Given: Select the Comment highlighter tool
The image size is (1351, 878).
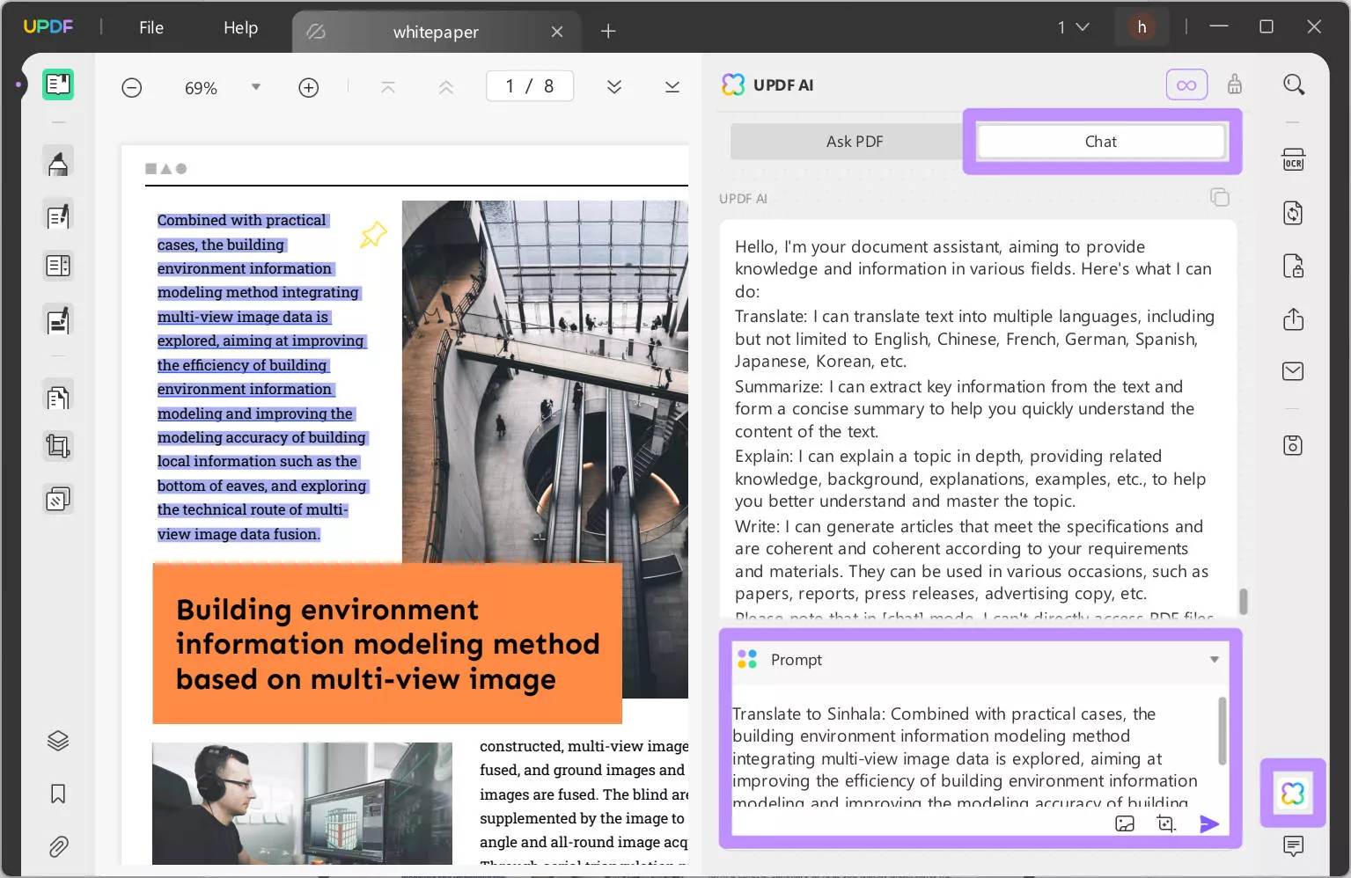Looking at the screenshot, I should (x=58, y=164).
